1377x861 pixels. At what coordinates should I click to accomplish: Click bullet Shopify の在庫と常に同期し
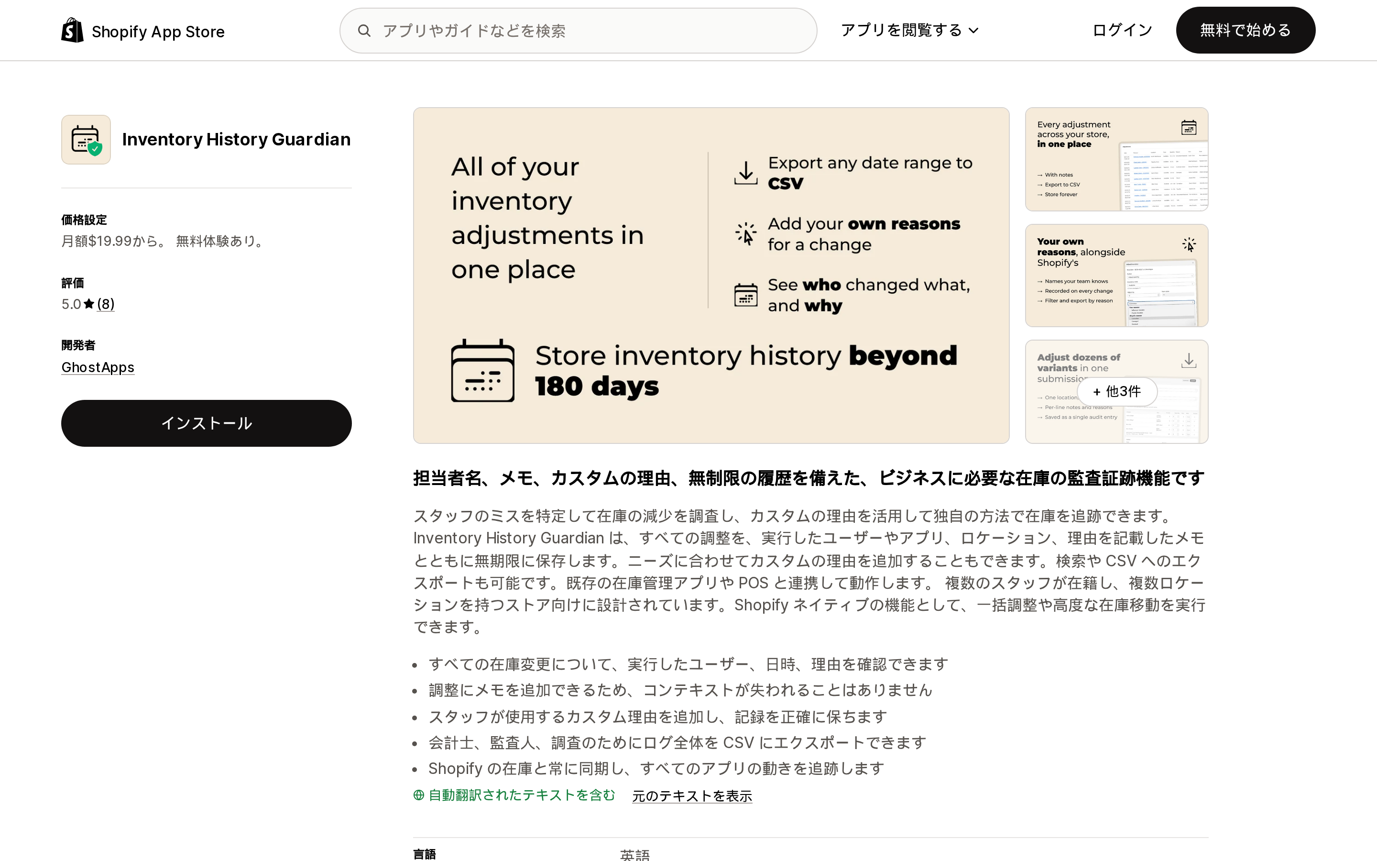[656, 769]
